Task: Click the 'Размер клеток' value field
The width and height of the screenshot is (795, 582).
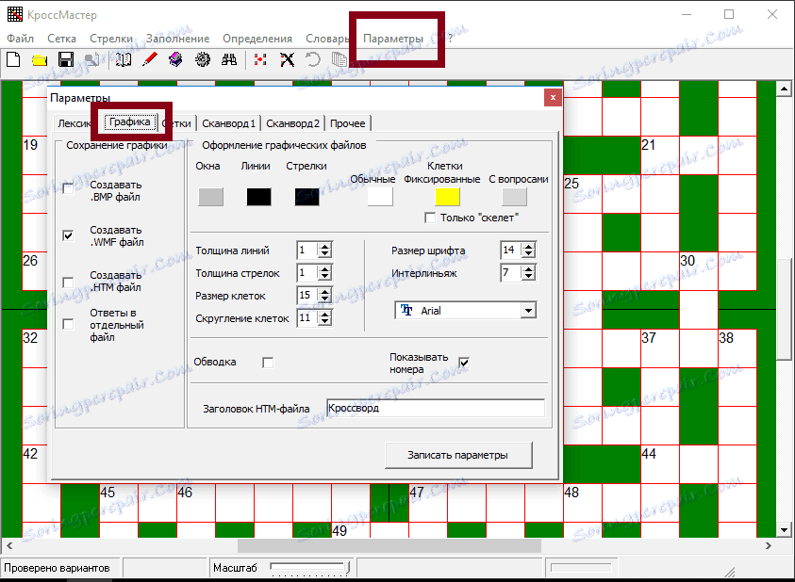Action: tap(307, 295)
